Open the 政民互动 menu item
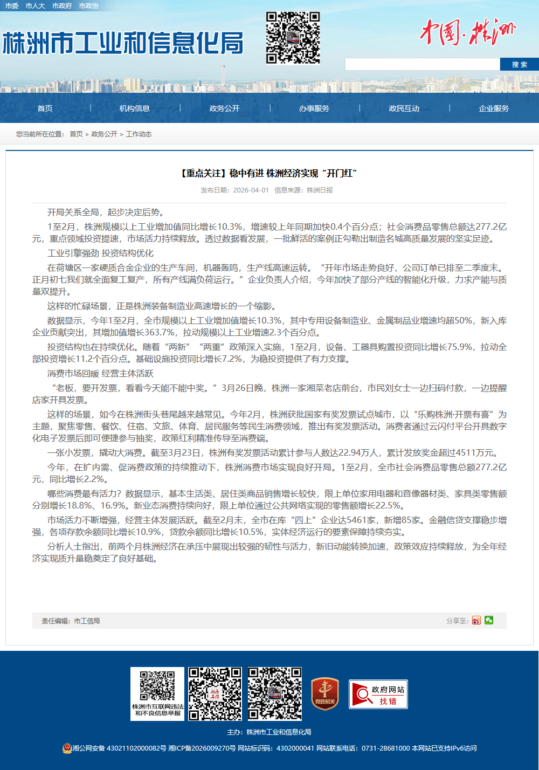Screen dimensions: 539x770 [x=404, y=108]
